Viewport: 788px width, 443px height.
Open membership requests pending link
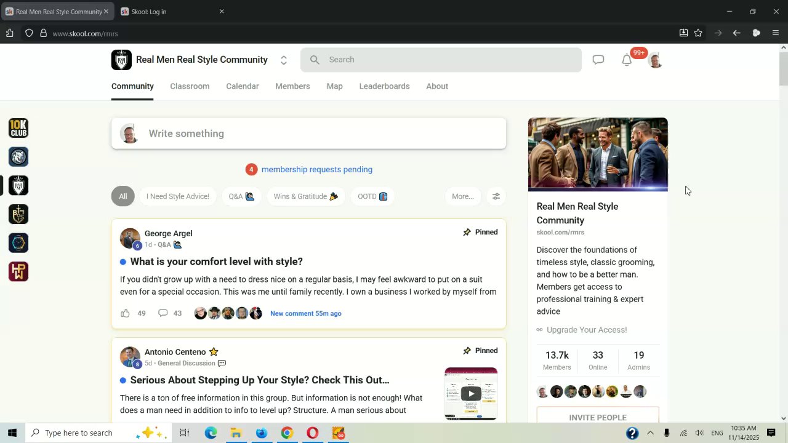tap(317, 169)
